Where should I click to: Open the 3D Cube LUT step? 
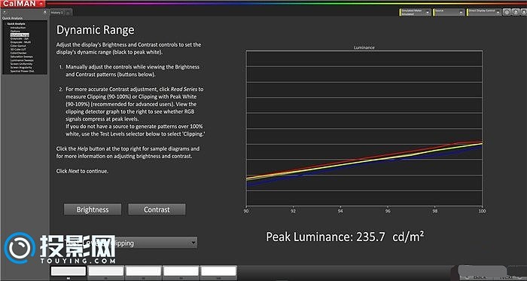pyautogui.click(x=17, y=50)
